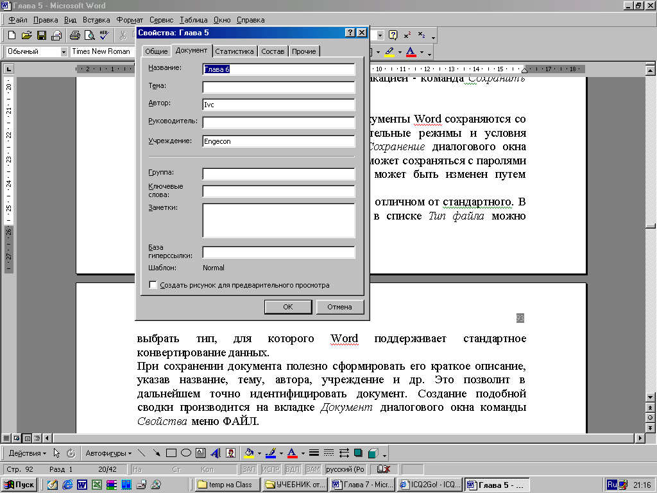Switch to Page Layout view button
Screen dimensions: 657x493
(27, 438)
